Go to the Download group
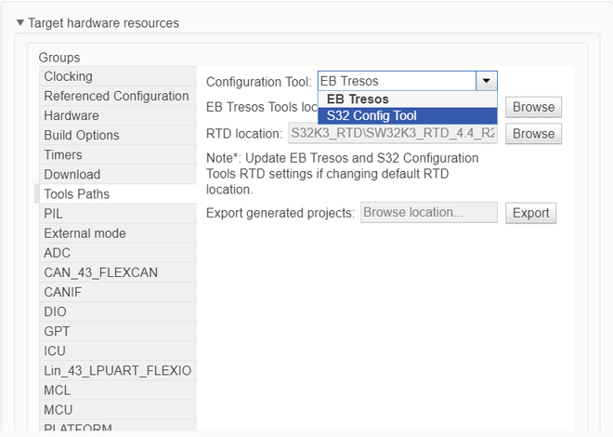The height and width of the screenshot is (437, 613). [x=72, y=174]
